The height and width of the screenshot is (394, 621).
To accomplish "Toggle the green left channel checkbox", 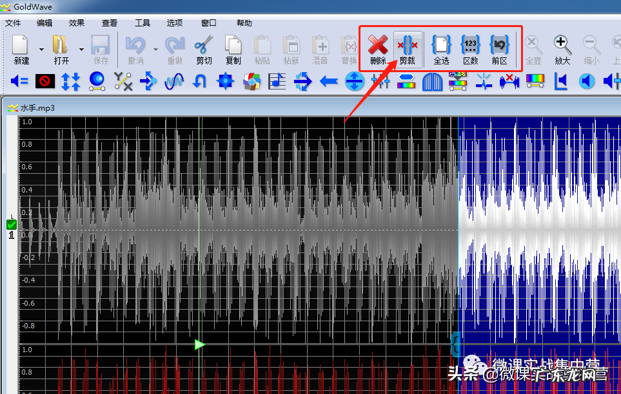I will tap(12, 225).
